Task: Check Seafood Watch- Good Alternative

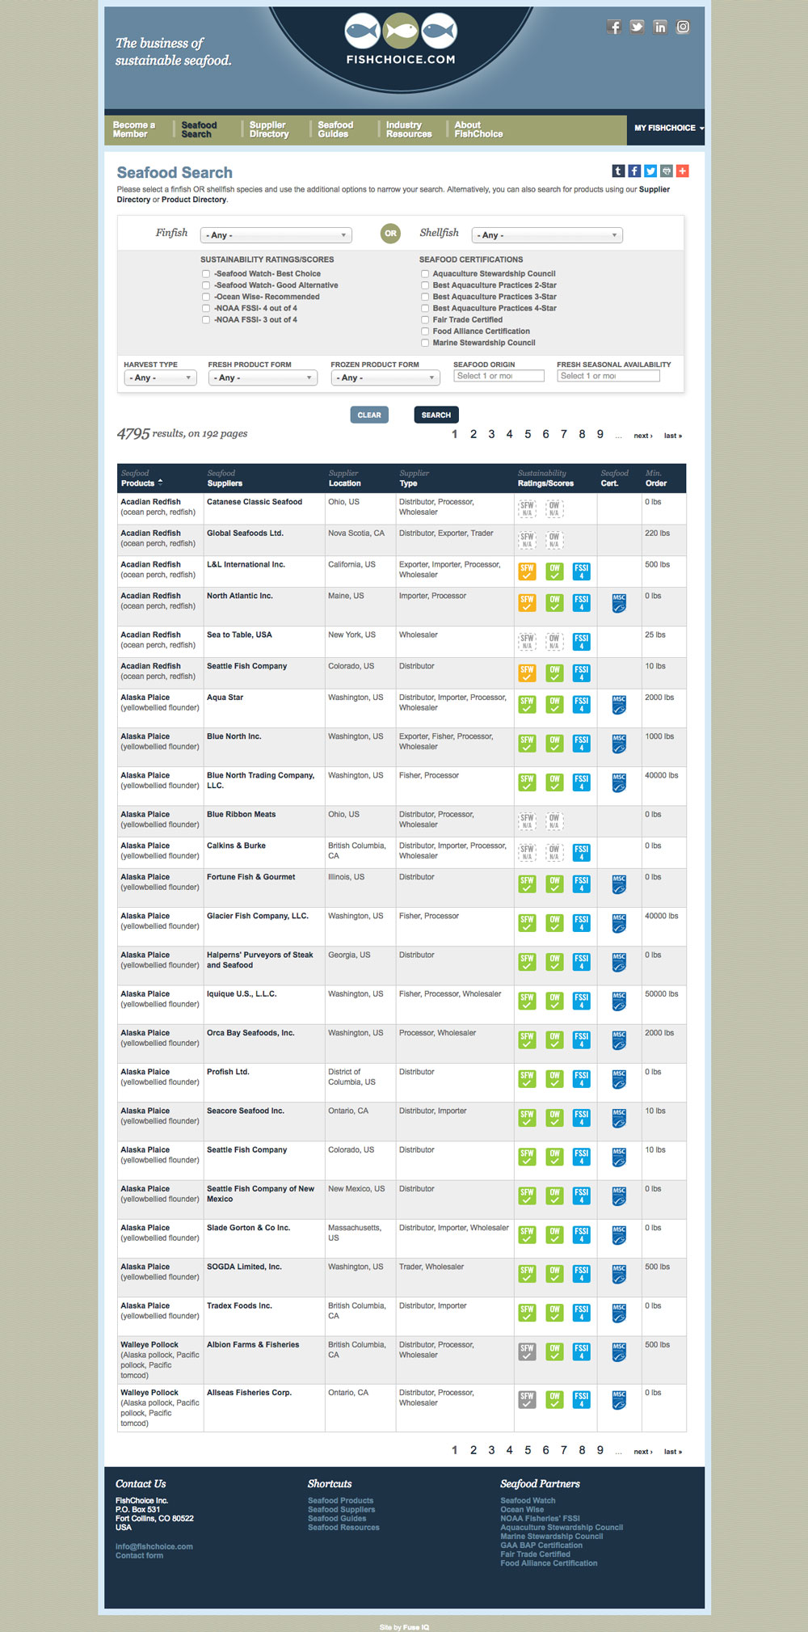Action: (x=206, y=285)
